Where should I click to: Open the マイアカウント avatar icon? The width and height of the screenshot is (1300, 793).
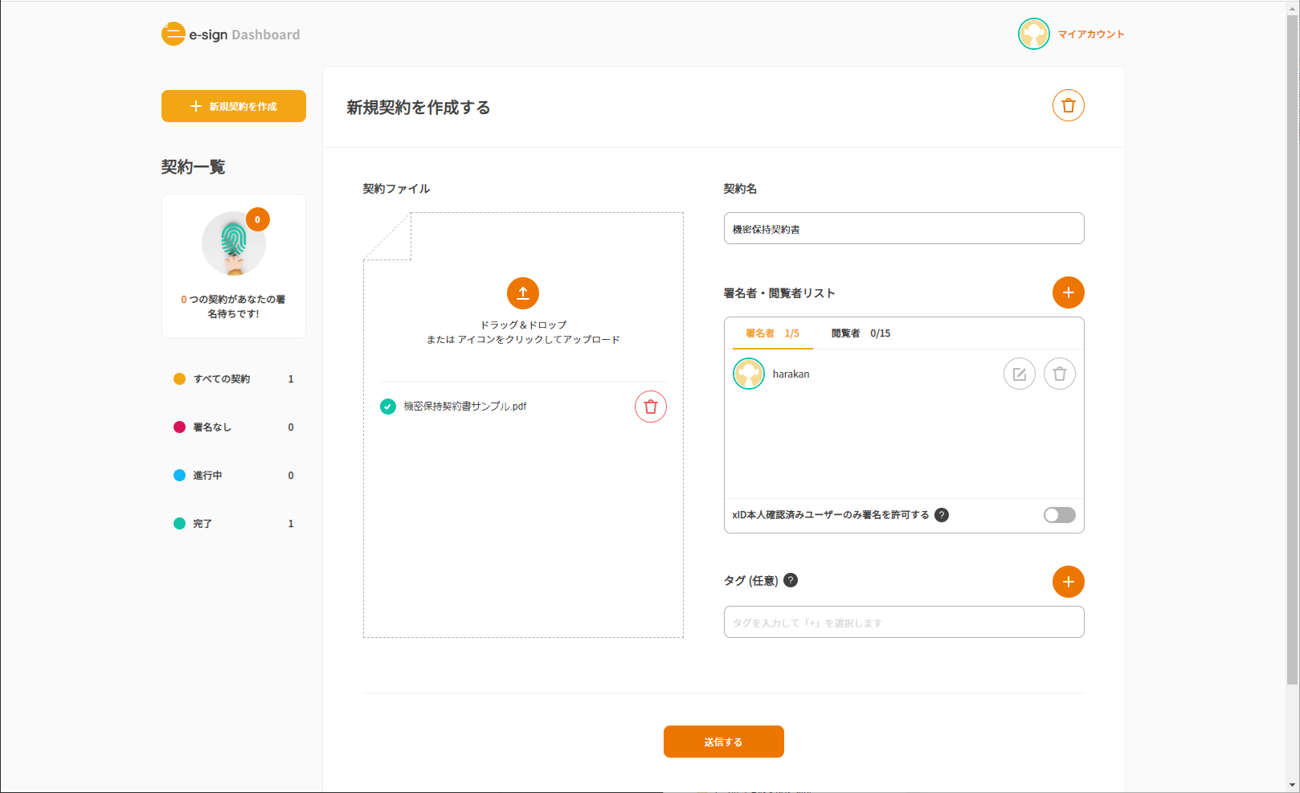pyautogui.click(x=1034, y=34)
